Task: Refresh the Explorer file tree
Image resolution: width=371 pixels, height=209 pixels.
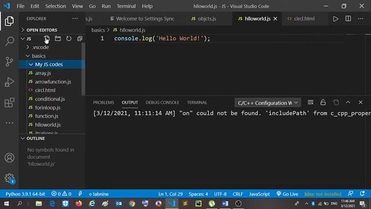Action: (x=68, y=38)
